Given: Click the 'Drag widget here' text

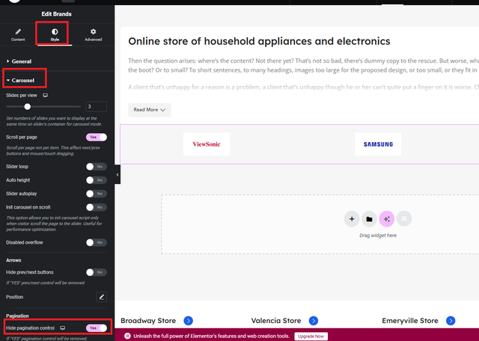Looking at the screenshot, I should [378, 236].
